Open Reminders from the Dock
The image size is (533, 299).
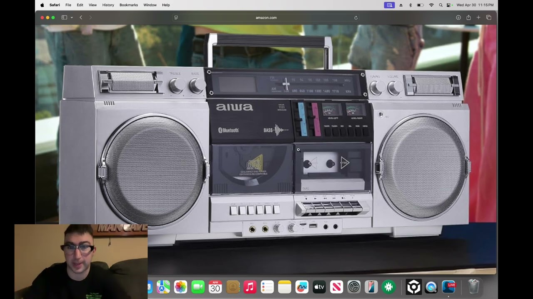pos(267,287)
